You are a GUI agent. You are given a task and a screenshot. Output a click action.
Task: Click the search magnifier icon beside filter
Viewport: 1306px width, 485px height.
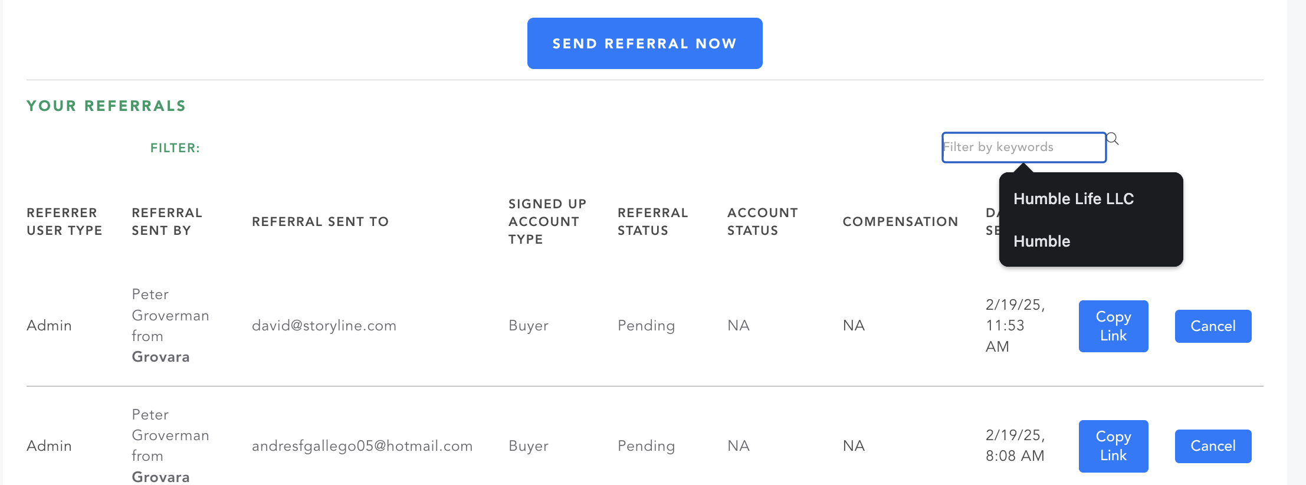point(1113,139)
